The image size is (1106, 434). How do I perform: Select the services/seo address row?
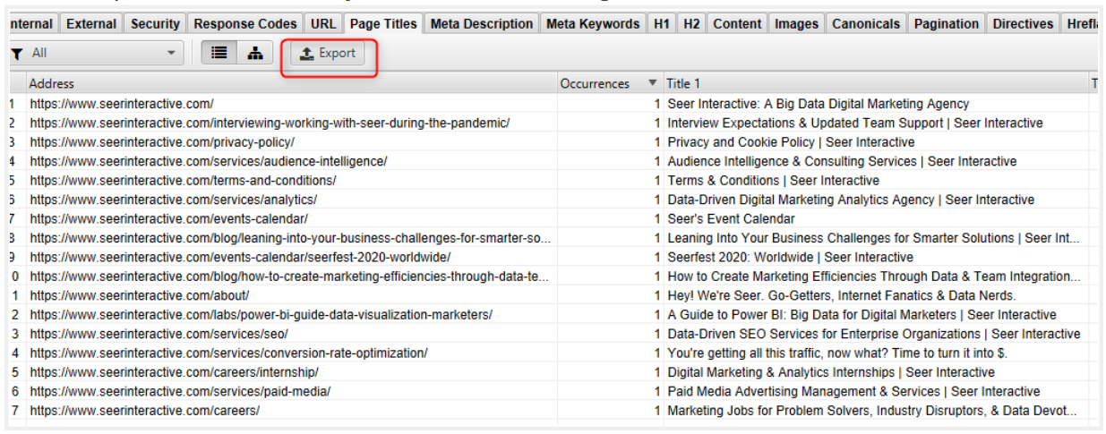point(159,334)
